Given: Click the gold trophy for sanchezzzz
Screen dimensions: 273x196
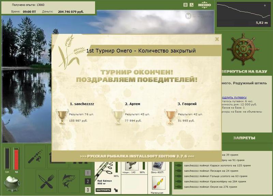Looking at the screenshot, I should (62, 116).
